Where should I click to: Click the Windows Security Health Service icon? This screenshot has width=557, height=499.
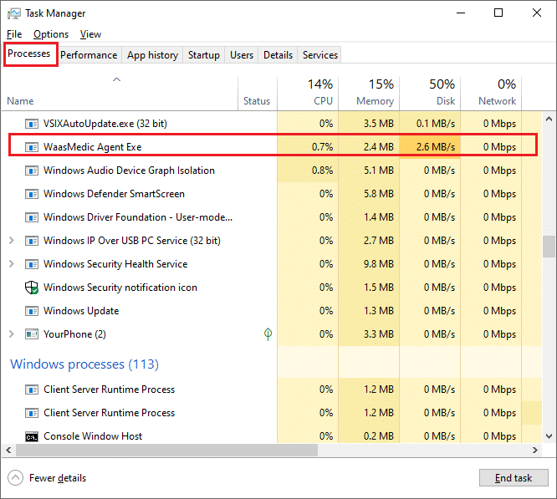point(32,264)
